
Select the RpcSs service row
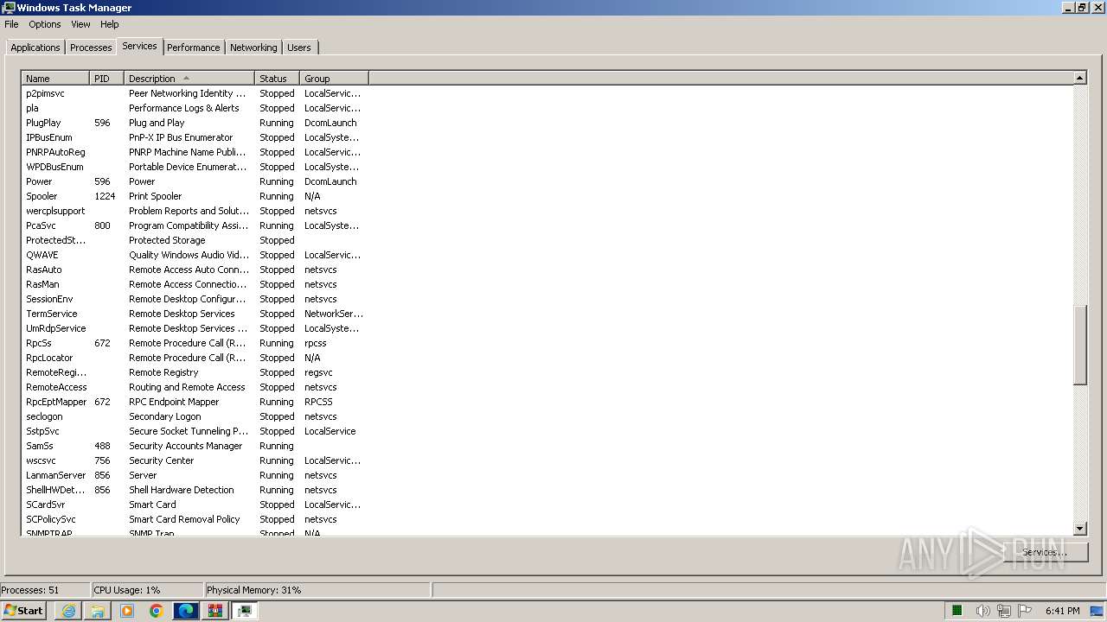[195, 343]
